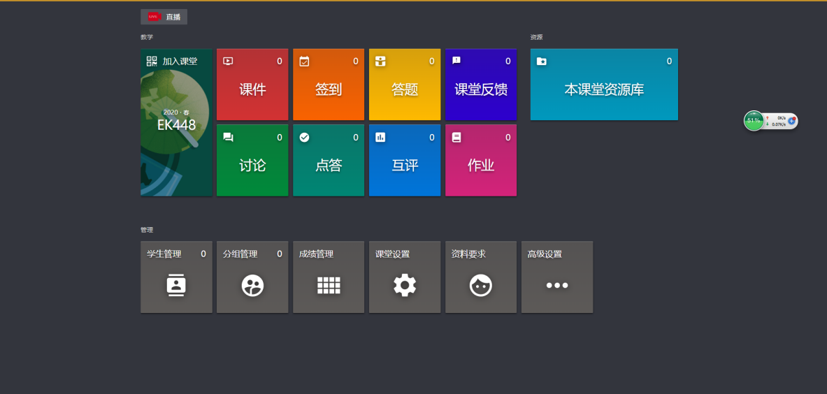Click the EK448 course cover thumbnail
Viewport: 827px width, 394px height.
tap(176, 140)
